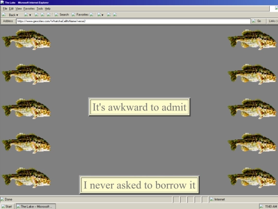Click the Stop icon after the Forward dropdown
278x209 pixels.
click(37, 15)
